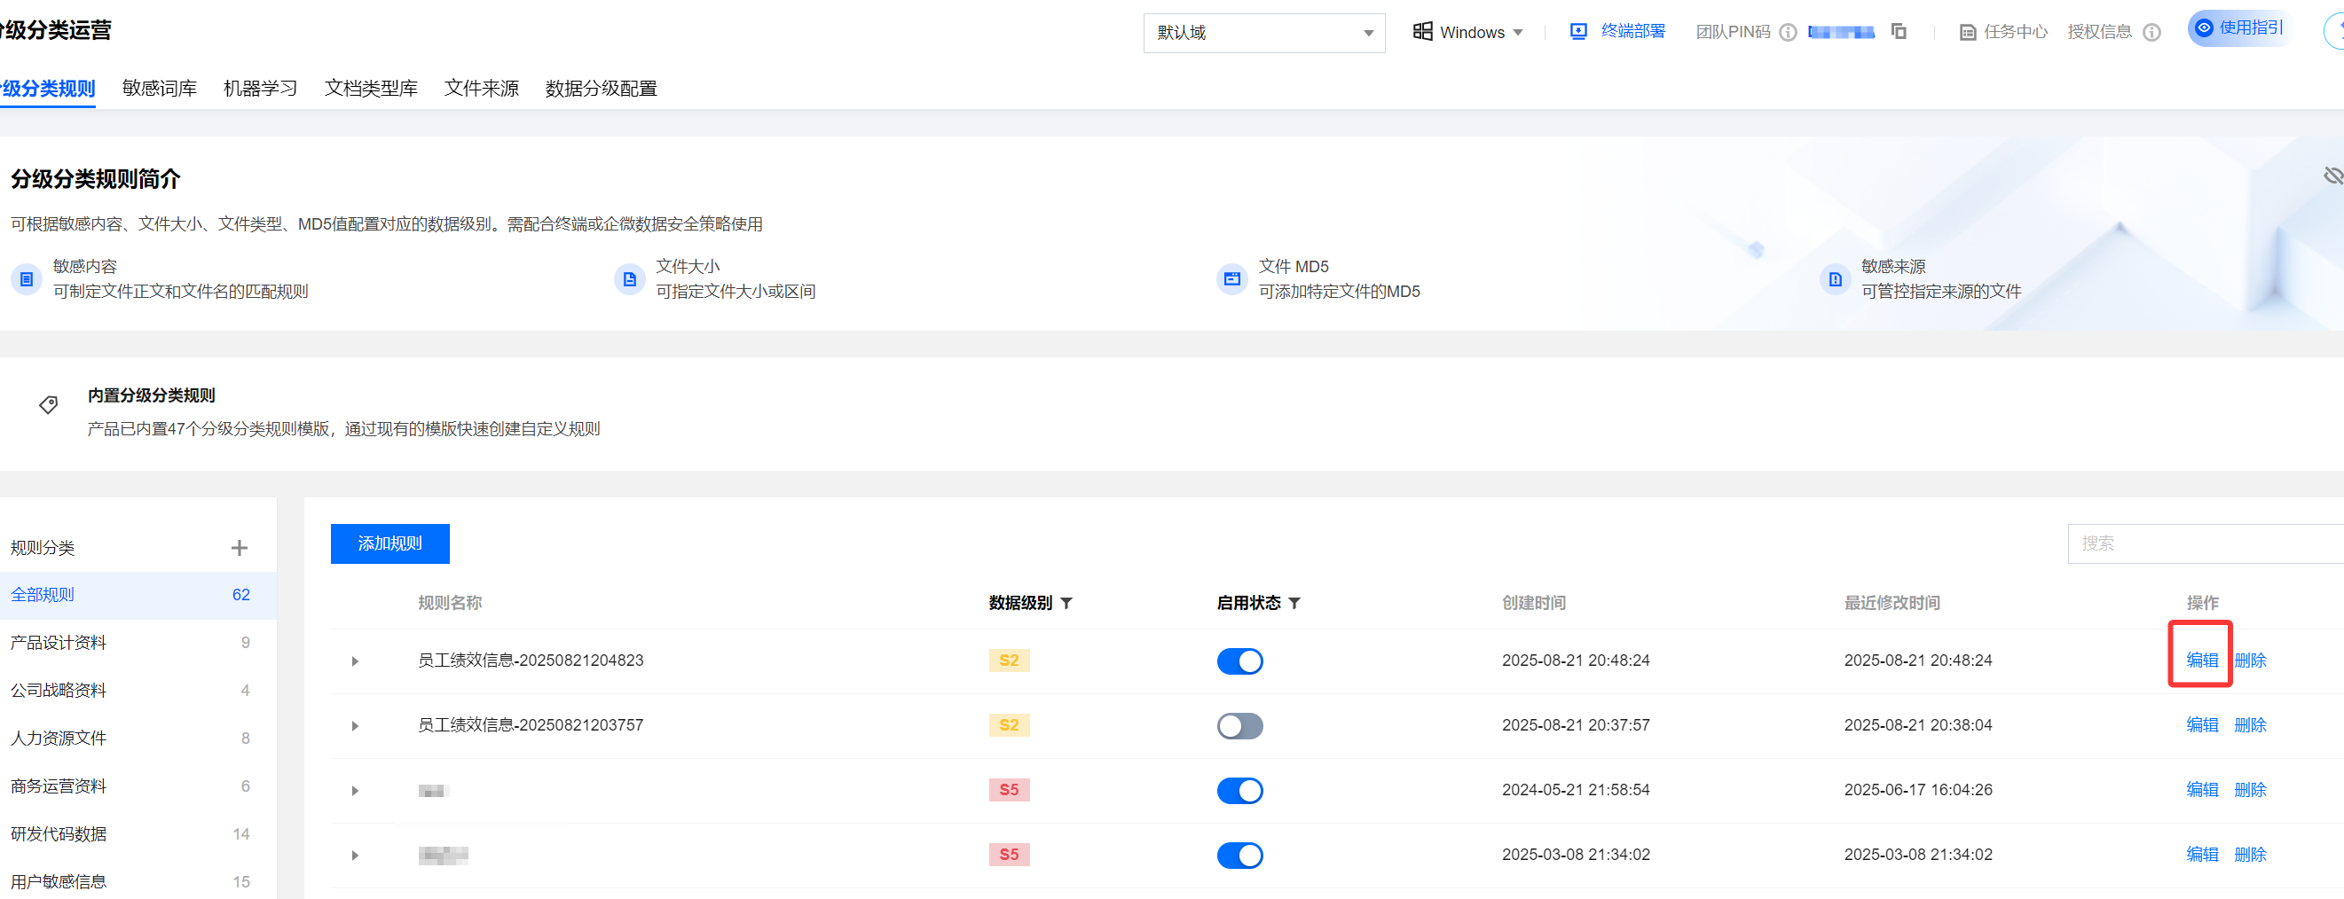The image size is (2344, 899).
Task: Toggle off the rule created 2024-05-21
Action: [x=1239, y=791]
